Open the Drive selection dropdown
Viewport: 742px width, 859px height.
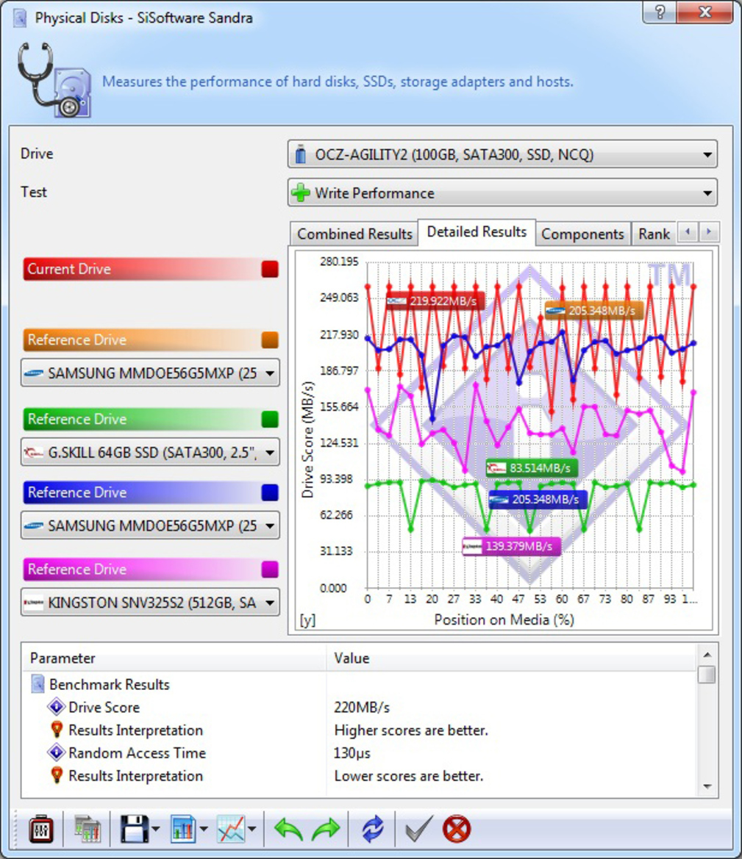(502, 154)
